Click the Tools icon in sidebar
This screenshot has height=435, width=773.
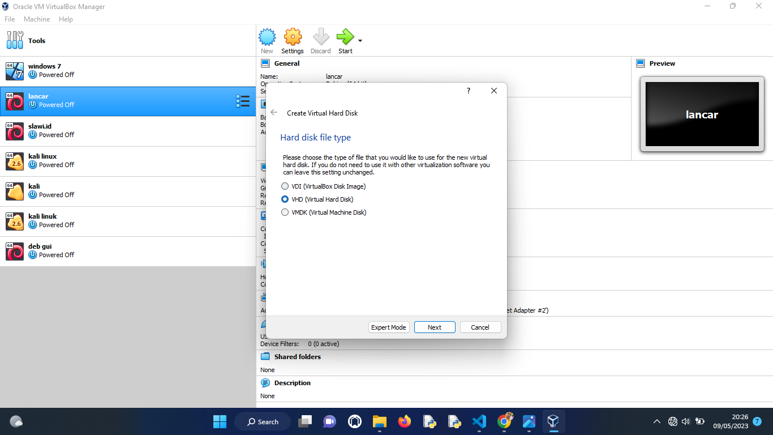[x=15, y=40]
